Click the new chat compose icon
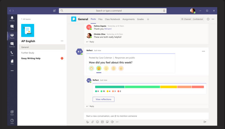 (x=54, y=11)
